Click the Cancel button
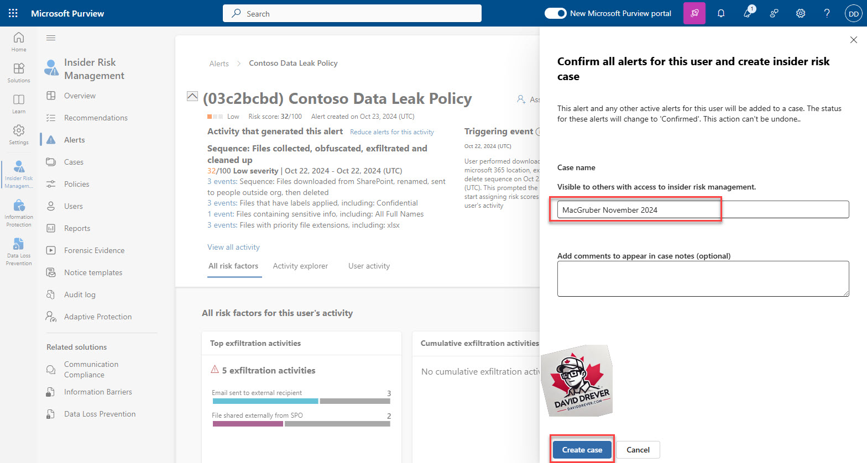Viewport: 867px width, 463px height. coord(638,450)
